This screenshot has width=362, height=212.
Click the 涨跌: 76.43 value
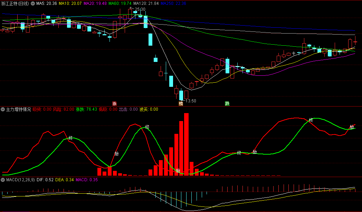click(87, 109)
